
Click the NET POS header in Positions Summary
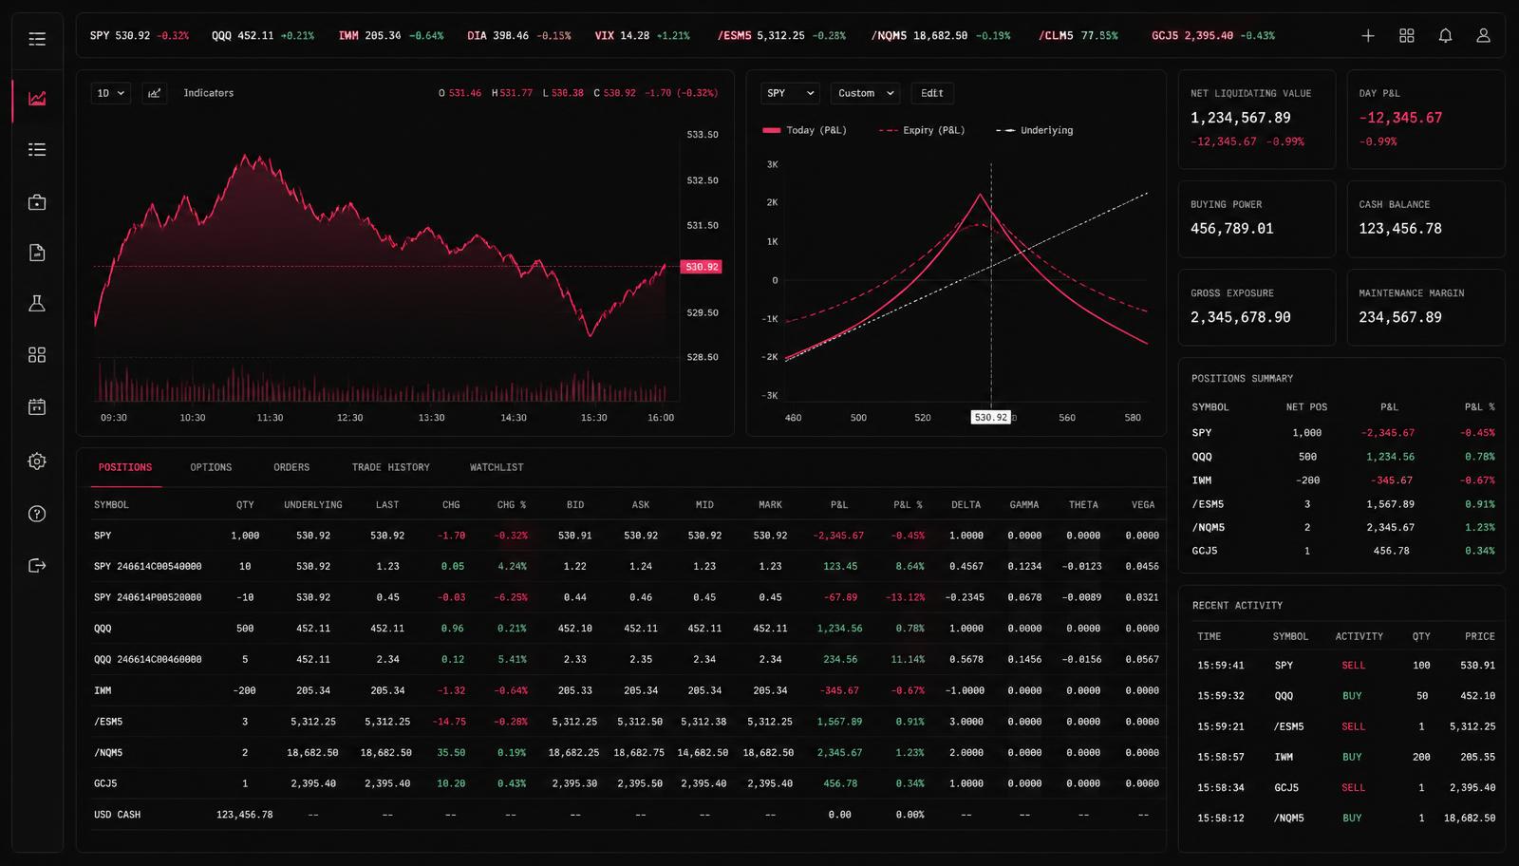[x=1306, y=407]
